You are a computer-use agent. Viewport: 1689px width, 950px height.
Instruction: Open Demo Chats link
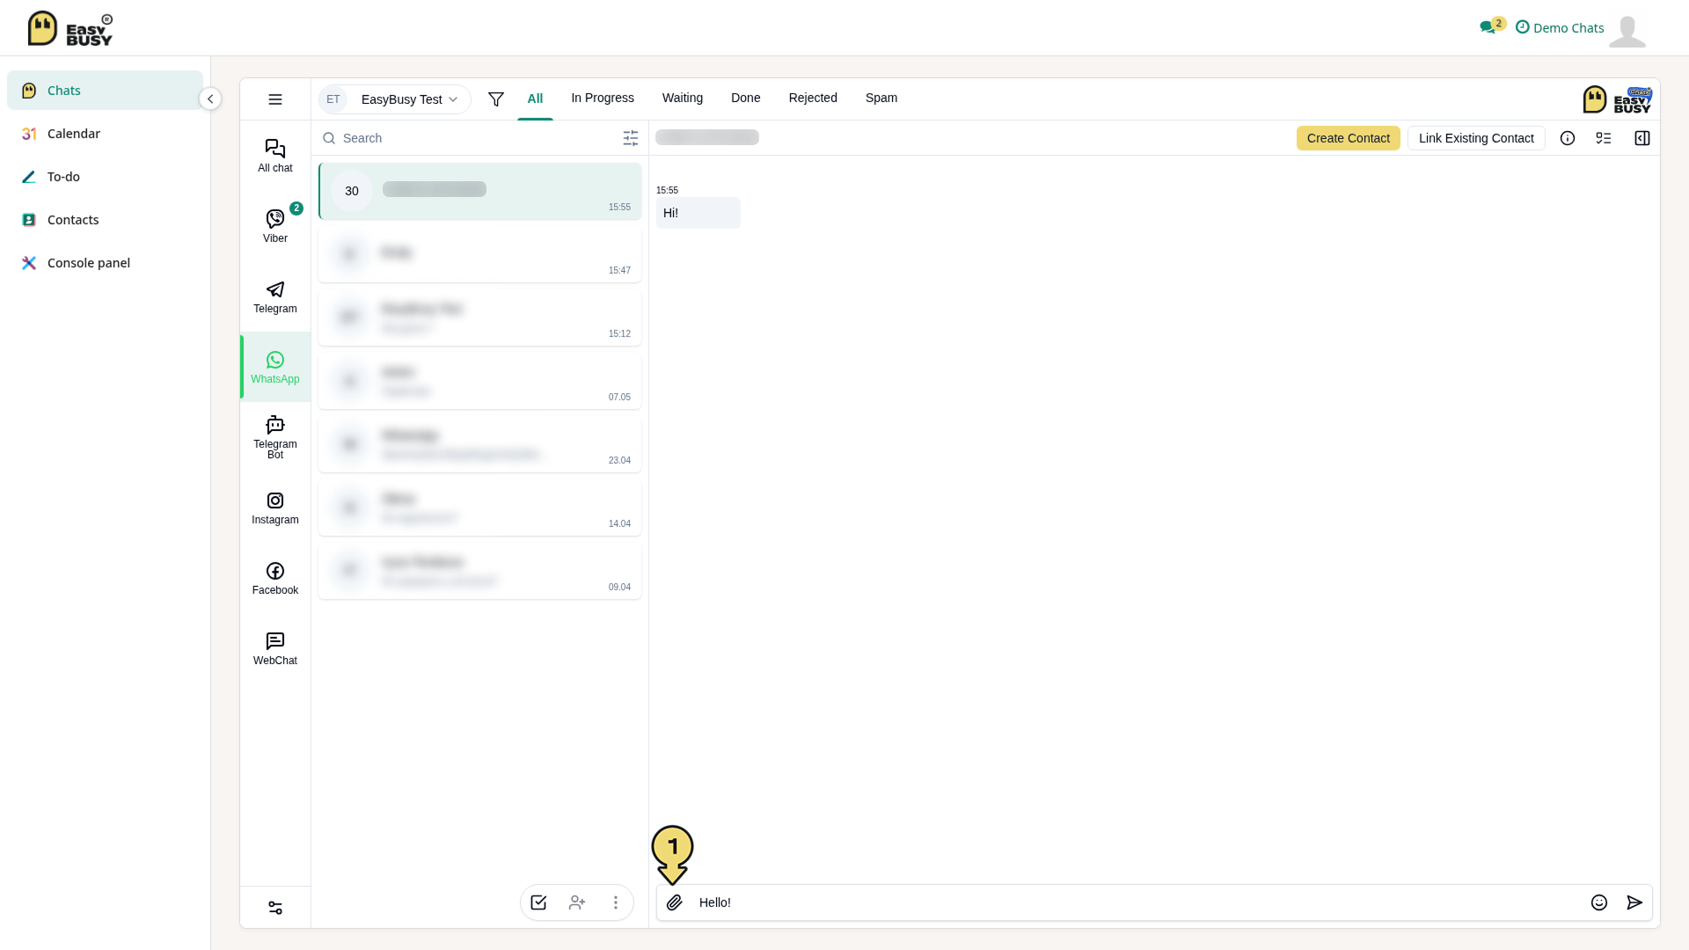coord(1560,28)
